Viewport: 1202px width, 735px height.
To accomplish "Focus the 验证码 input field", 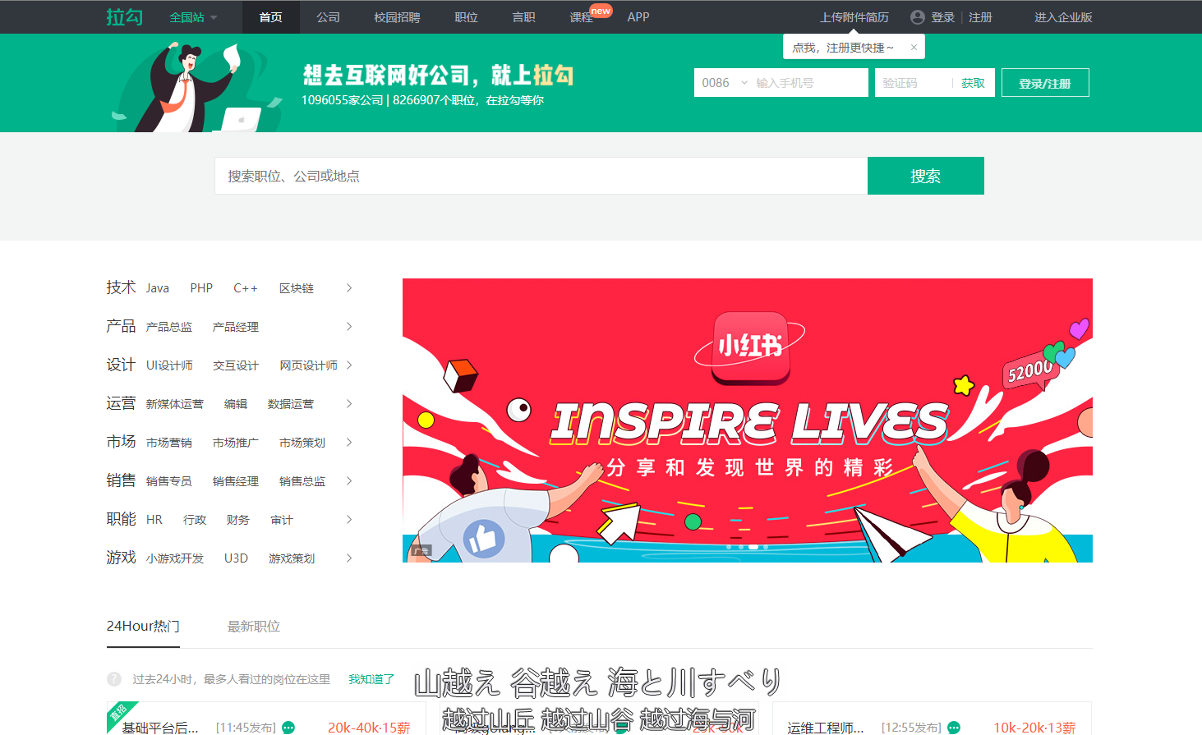I will [x=913, y=83].
